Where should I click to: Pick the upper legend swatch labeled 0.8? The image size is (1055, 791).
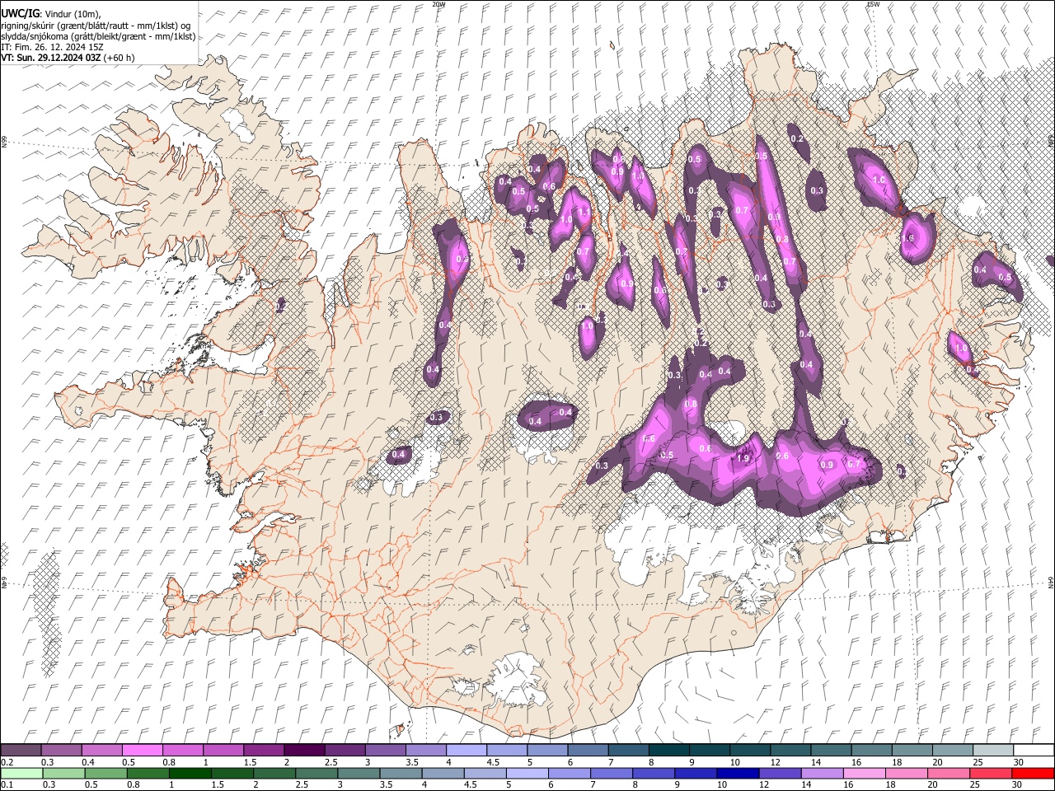[x=182, y=750]
